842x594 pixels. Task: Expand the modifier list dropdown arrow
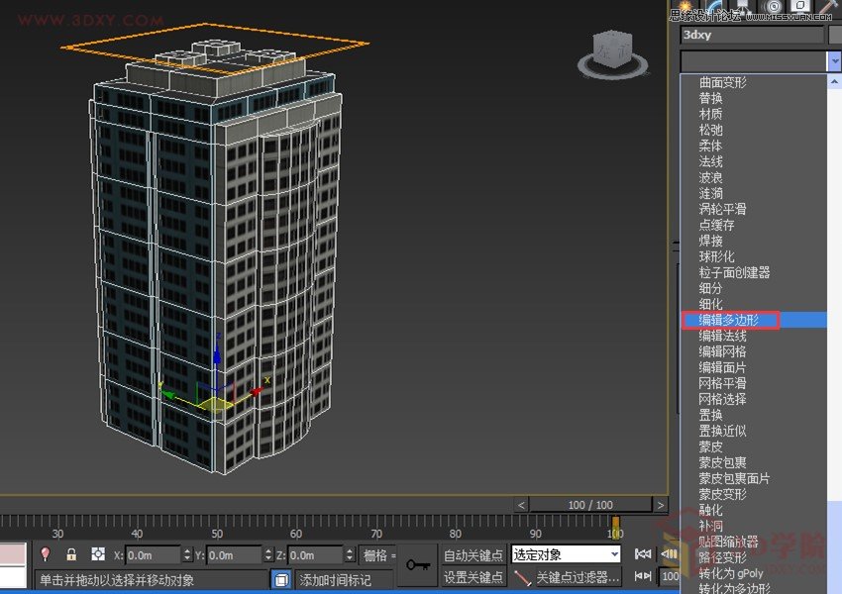click(x=834, y=61)
